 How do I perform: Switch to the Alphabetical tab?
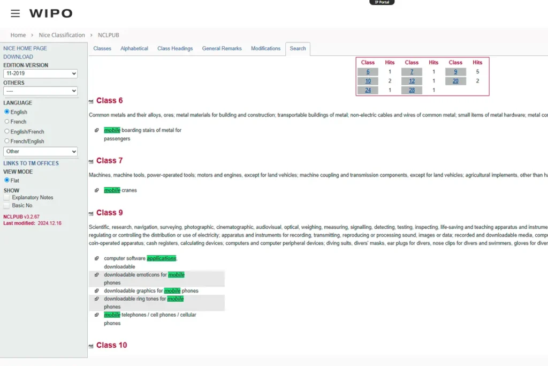[x=134, y=49]
